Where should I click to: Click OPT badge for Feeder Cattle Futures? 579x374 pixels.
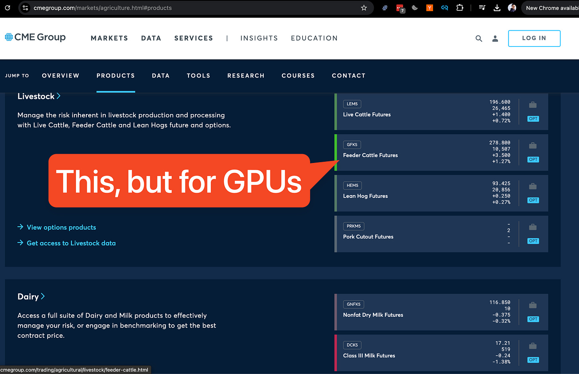click(533, 159)
